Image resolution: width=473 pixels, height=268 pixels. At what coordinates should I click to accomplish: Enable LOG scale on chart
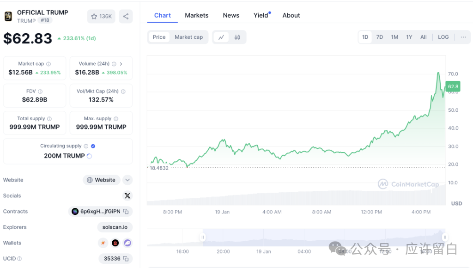(443, 37)
